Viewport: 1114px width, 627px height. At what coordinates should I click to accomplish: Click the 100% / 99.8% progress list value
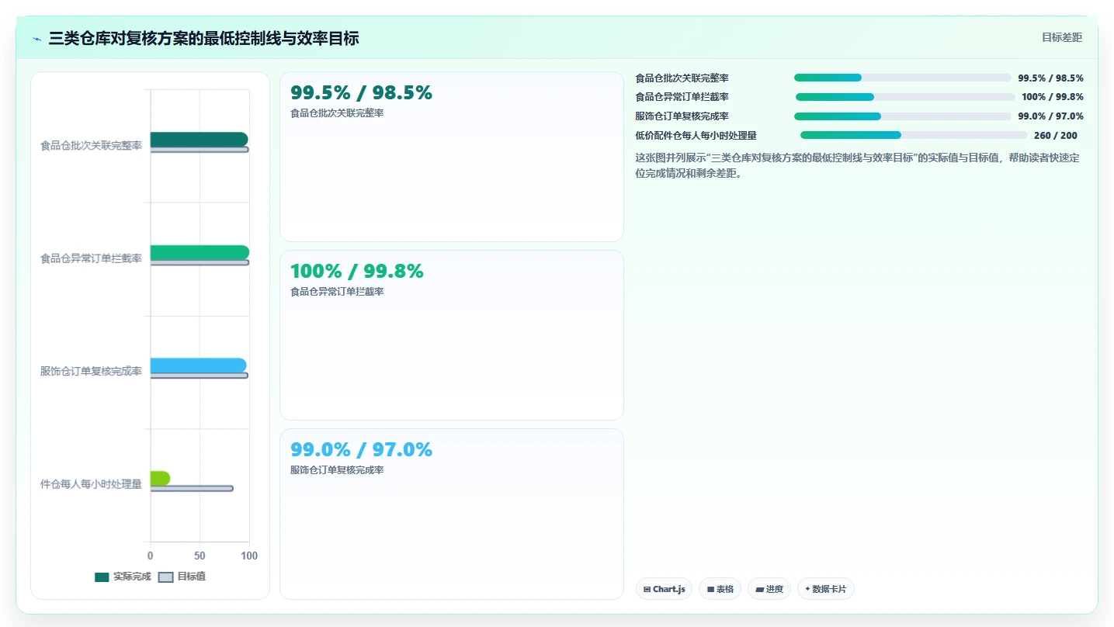pos(1053,97)
